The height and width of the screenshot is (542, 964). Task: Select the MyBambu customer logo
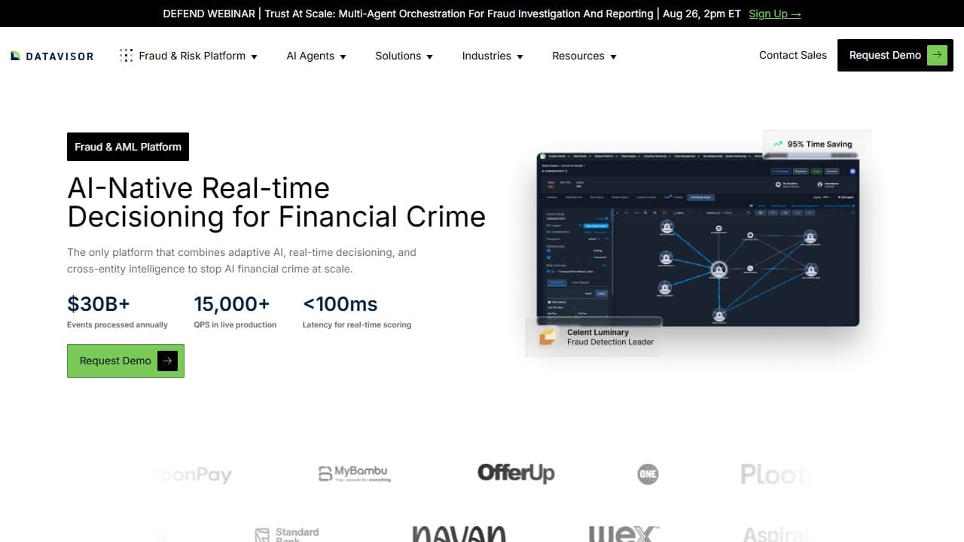coord(354,473)
